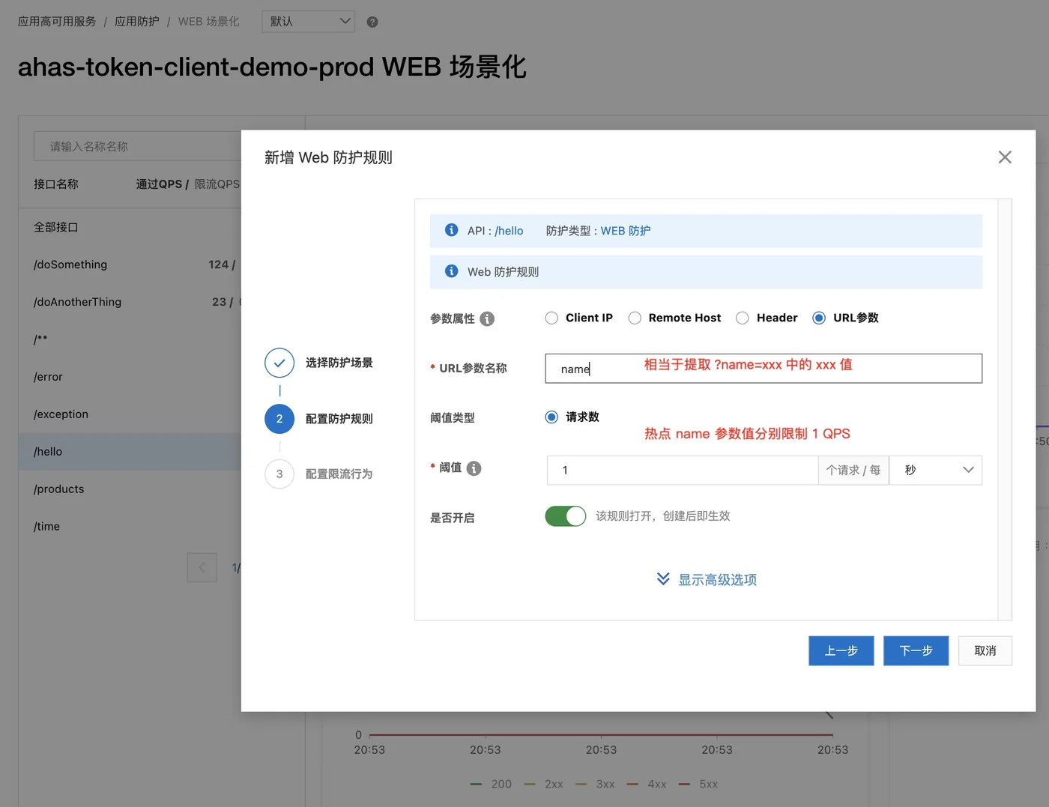Click the dialog's vertical scrollbar track
Viewport: 1049px width, 807px height.
pos(1005,409)
